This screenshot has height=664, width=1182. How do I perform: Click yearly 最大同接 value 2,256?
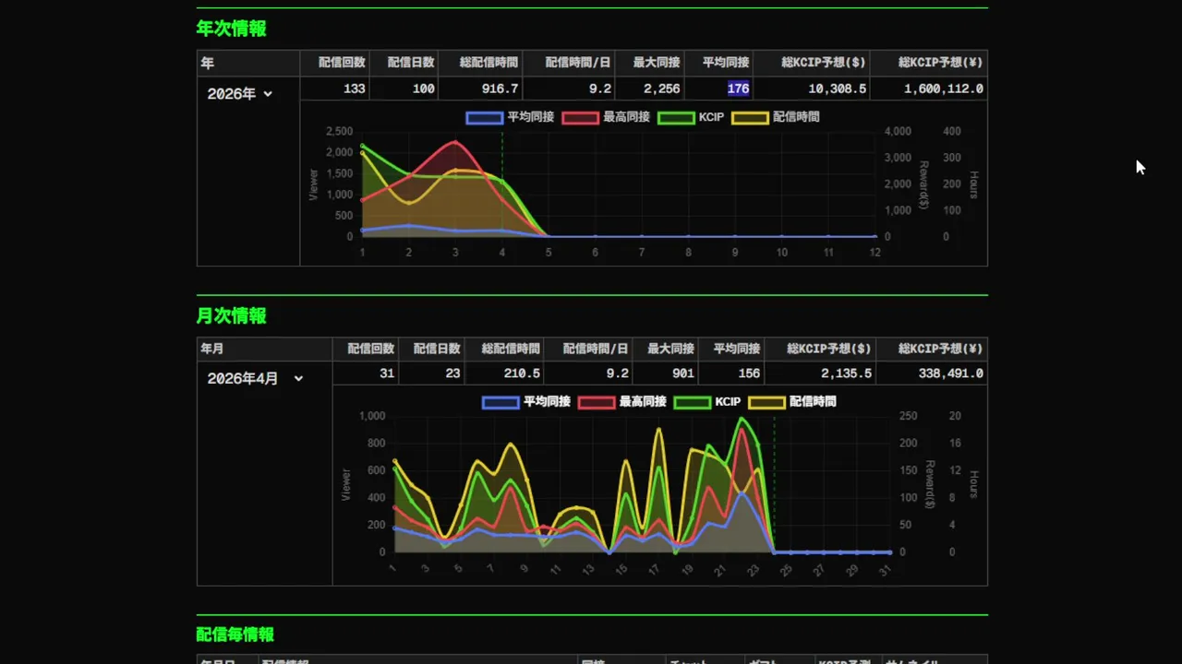tap(661, 89)
